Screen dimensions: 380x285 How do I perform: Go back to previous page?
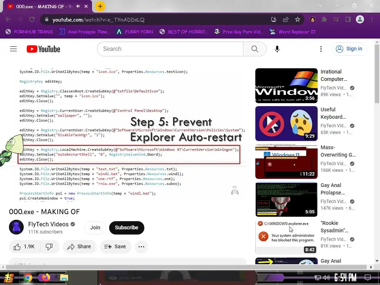point(8,19)
